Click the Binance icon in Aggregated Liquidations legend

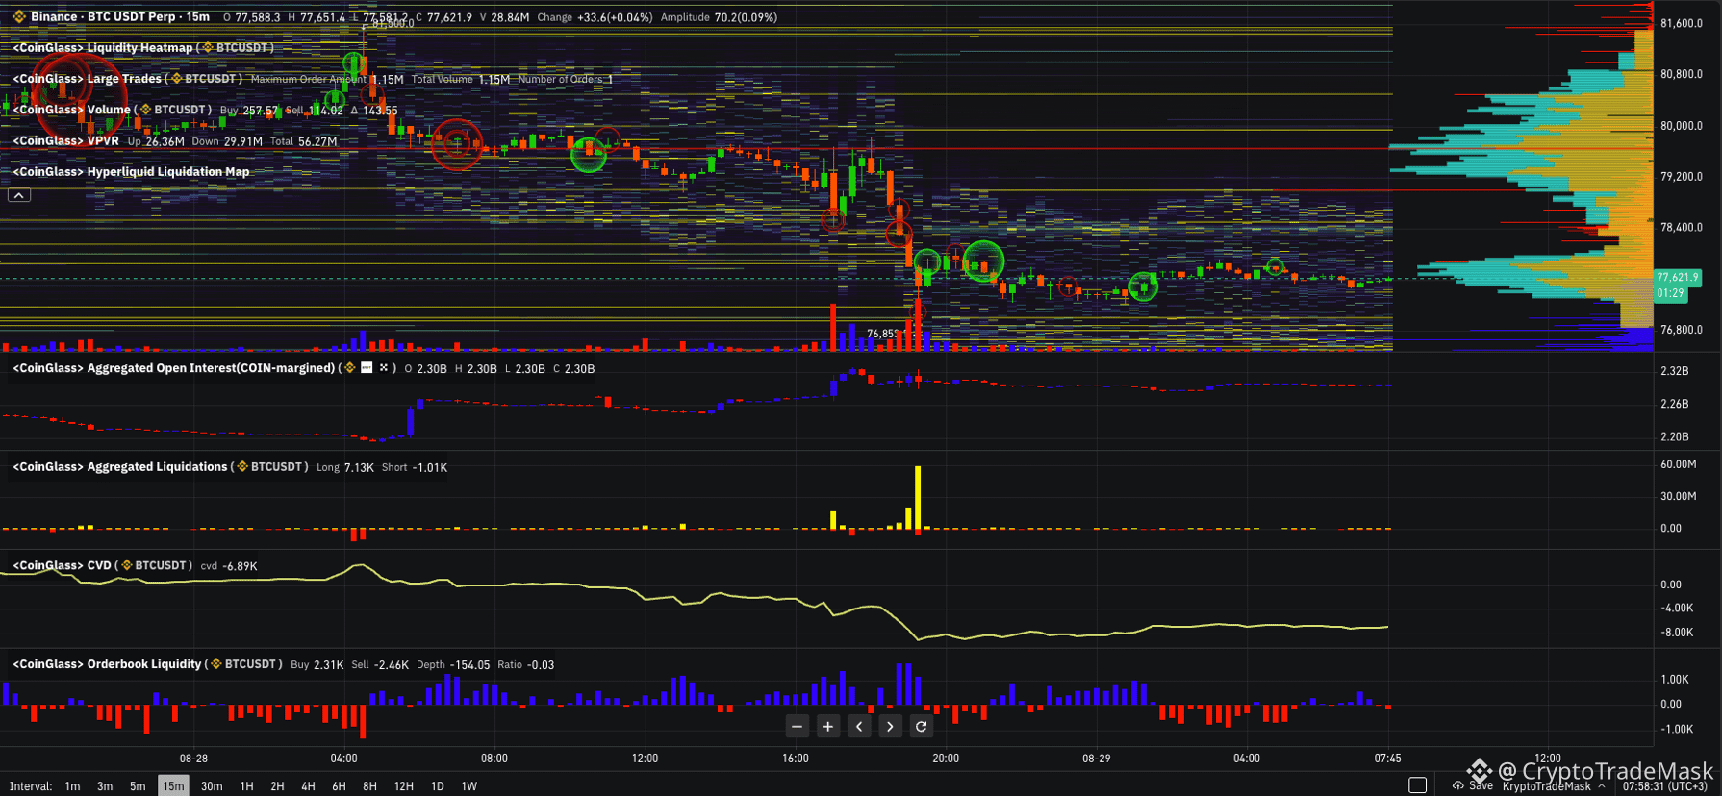coord(242,467)
